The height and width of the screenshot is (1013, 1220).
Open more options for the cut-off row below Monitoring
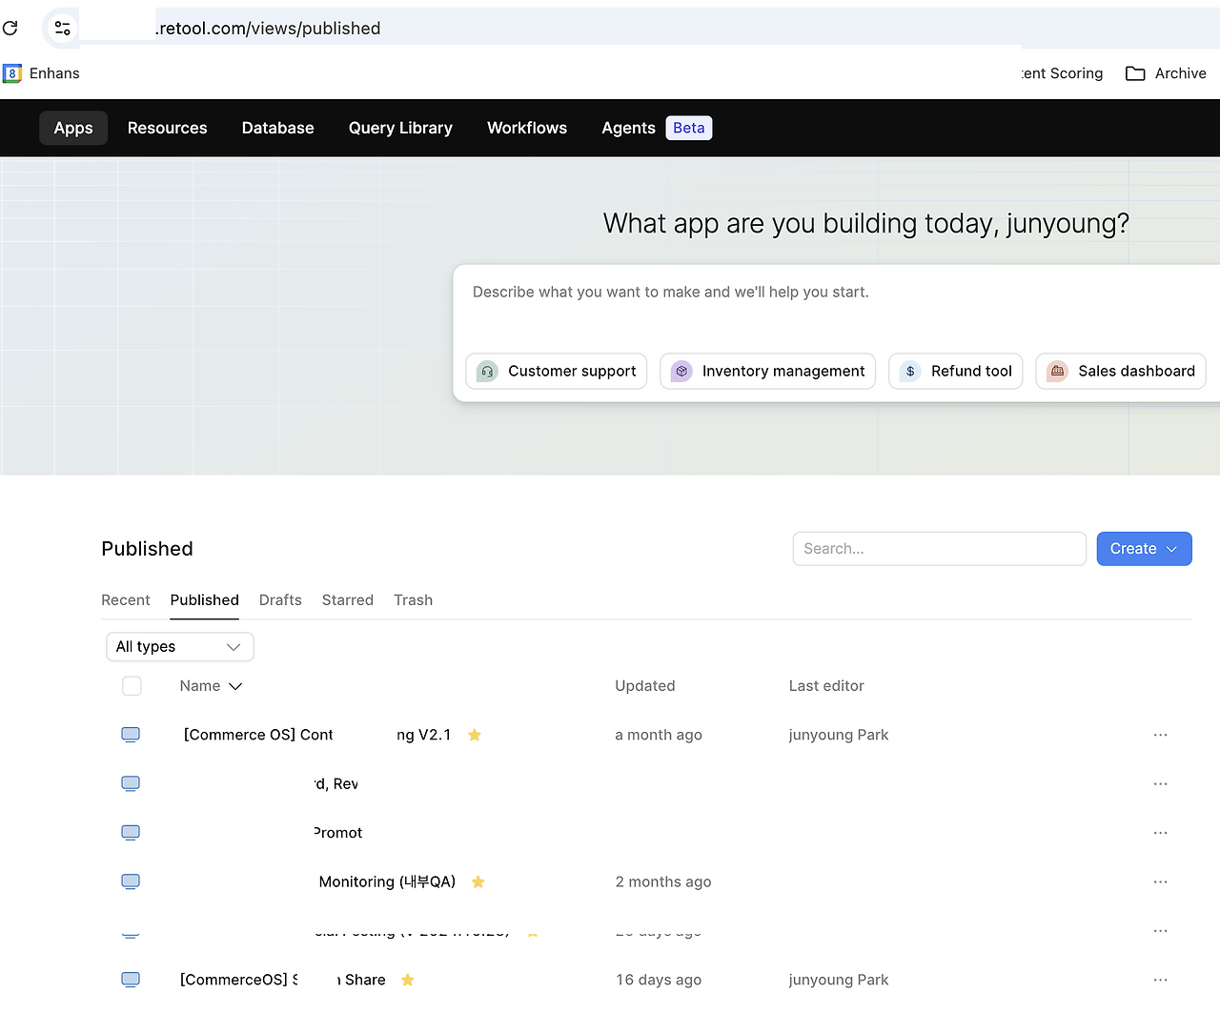[x=1160, y=930]
